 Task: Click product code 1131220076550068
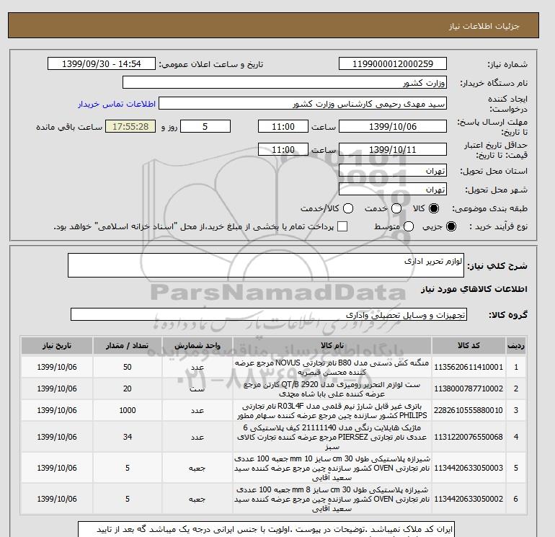469,437
